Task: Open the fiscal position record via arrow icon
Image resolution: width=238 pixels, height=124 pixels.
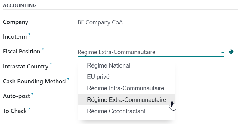Action: point(231,52)
